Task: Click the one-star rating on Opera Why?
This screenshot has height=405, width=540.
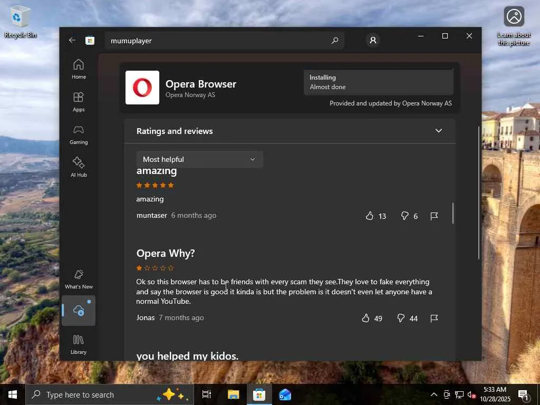Action: pos(155,267)
